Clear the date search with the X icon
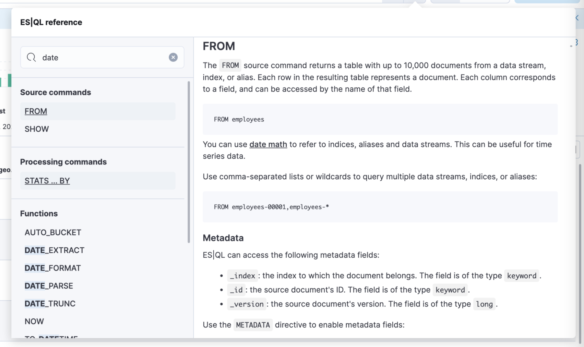This screenshot has width=584, height=347. pyautogui.click(x=173, y=57)
